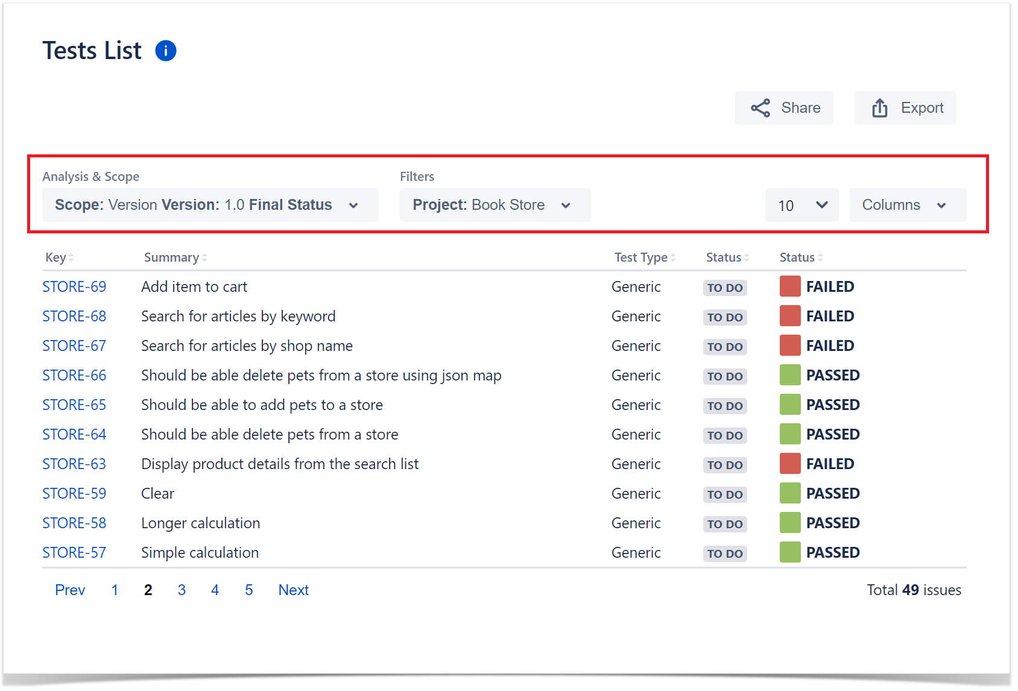The image size is (1018, 691).
Task: Go to page 3
Action: click(x=182, y=590)
